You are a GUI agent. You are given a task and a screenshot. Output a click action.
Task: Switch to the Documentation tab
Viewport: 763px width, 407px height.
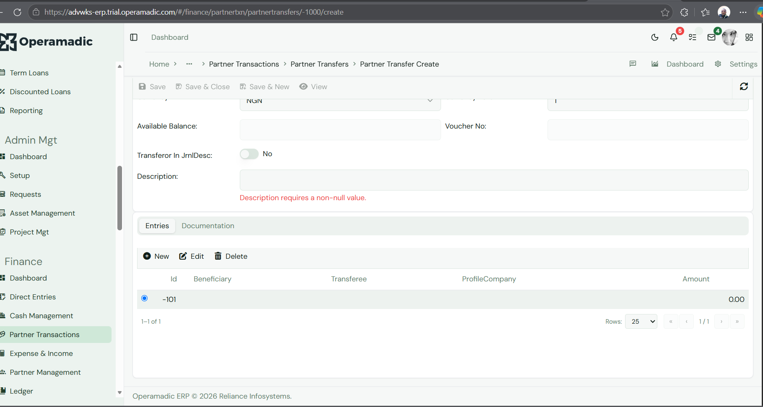click(x=208, y=226)
